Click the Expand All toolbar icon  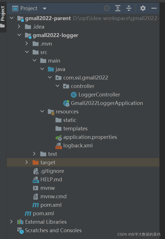pyautogui.click(x=118, y=8)
